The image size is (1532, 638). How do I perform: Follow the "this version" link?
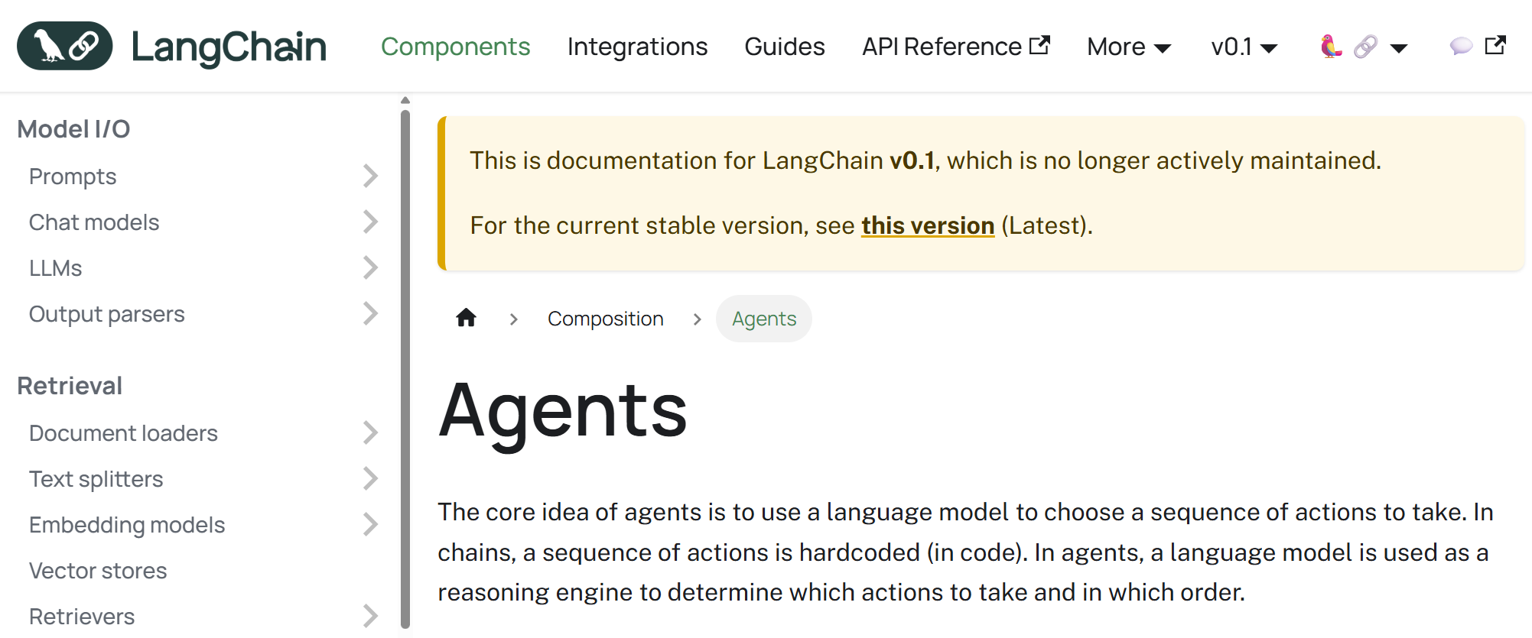pyautogui.click(x=927, y=225)
